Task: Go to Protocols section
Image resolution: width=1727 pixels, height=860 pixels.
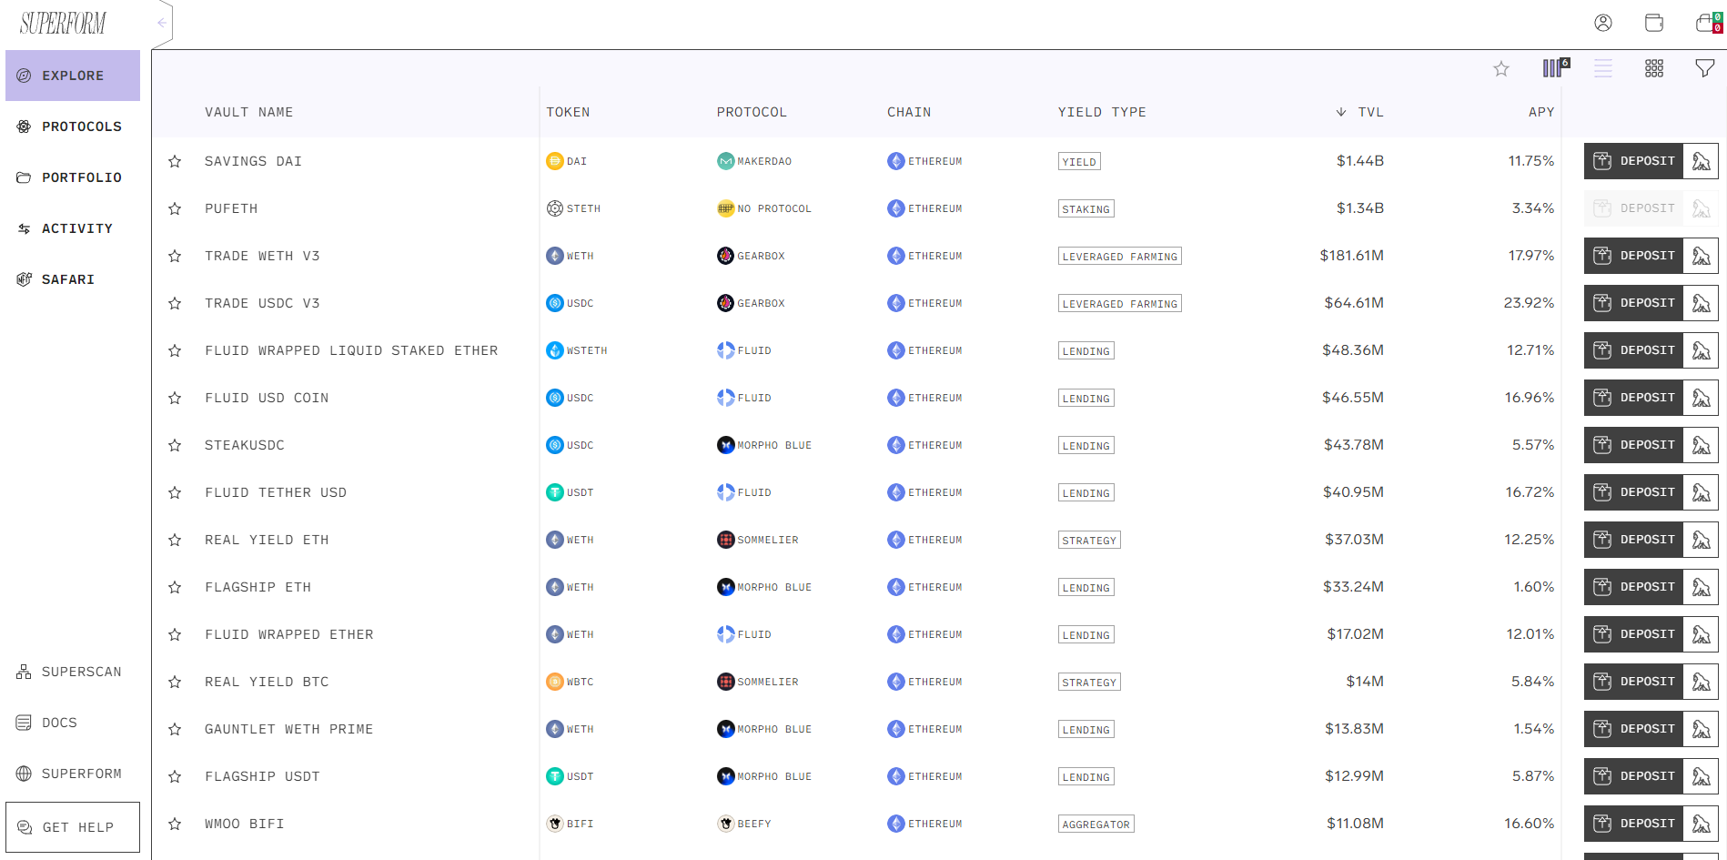Action: 73,126
